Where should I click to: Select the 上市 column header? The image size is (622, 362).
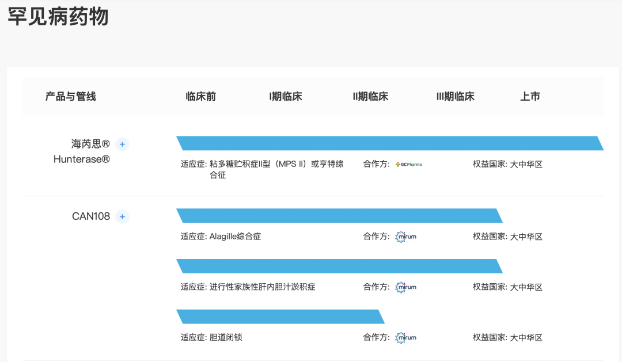click(529, 96)
